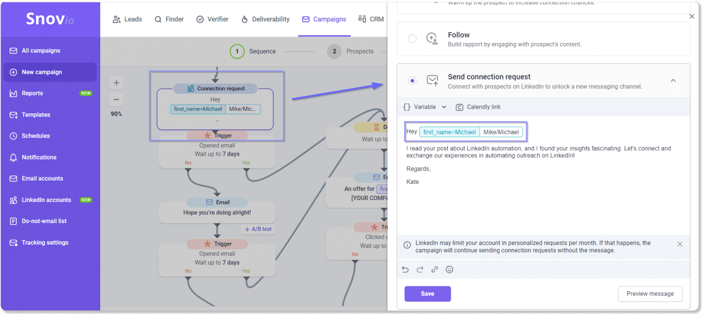Open the emoji picker in the editor
Image resolution: width=703 pixels, height=315 pixels.
[x=449, y=269]
